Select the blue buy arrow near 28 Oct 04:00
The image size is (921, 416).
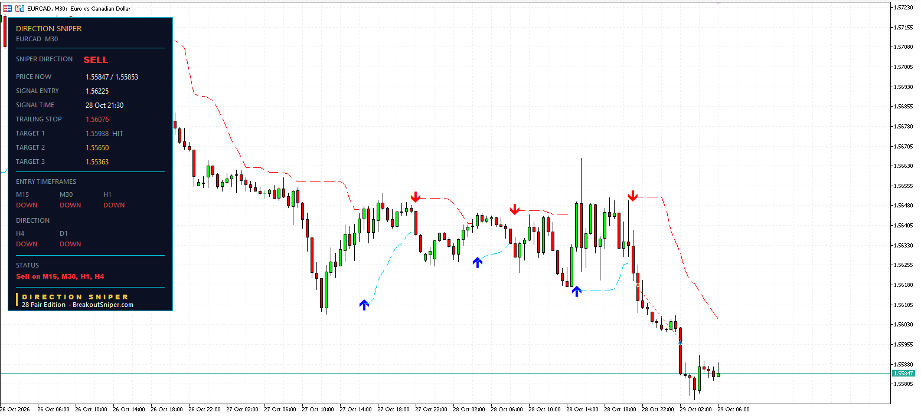[478, 262]
